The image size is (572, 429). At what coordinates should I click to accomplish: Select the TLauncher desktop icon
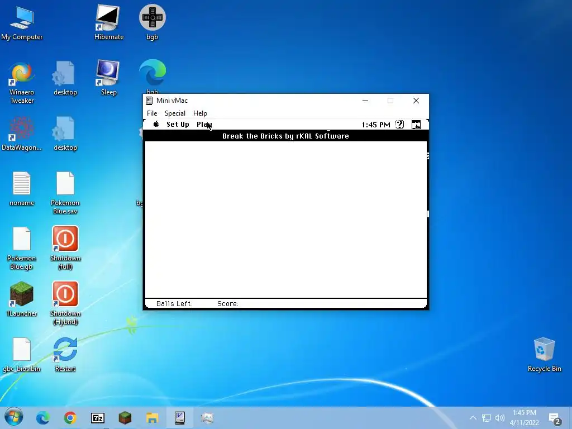[x=22, y=299]
